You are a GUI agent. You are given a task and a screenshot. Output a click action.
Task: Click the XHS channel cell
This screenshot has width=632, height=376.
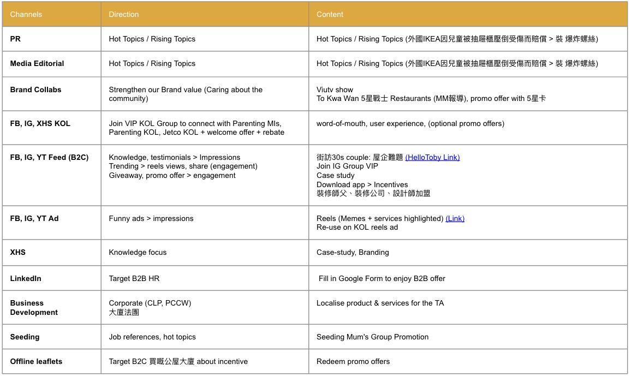[x=18, y=252]
